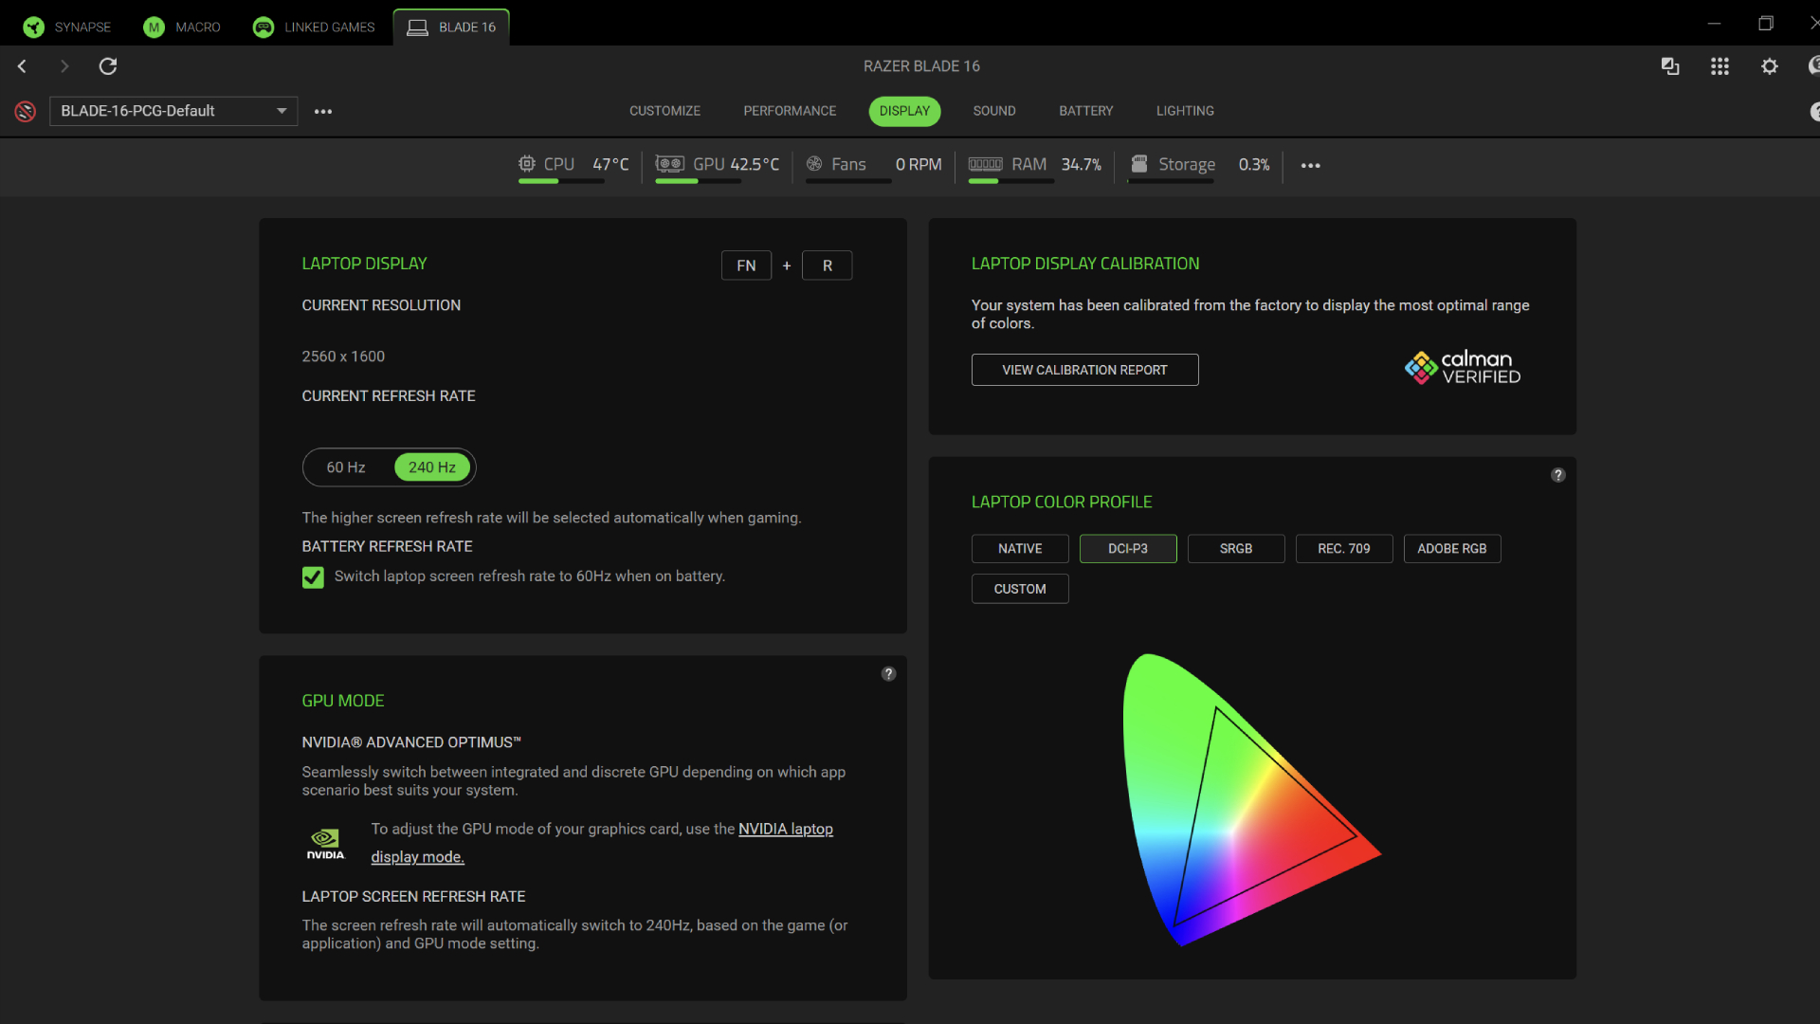Screen dimensions: 1820x1024
Task: Click the 2560 x 1600 resolution text
Action: click(343, 357)
